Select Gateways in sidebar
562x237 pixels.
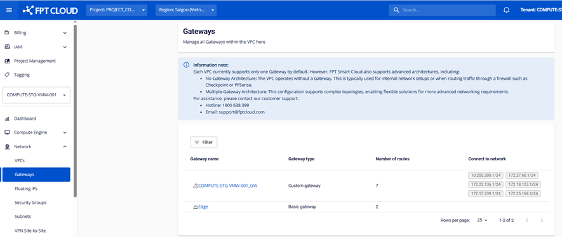[36, 174]
